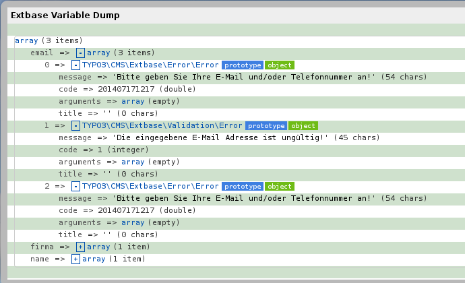Collapse item 2 Extbase\Error\Error object
465x283 pixels.
tap(75, 186)
